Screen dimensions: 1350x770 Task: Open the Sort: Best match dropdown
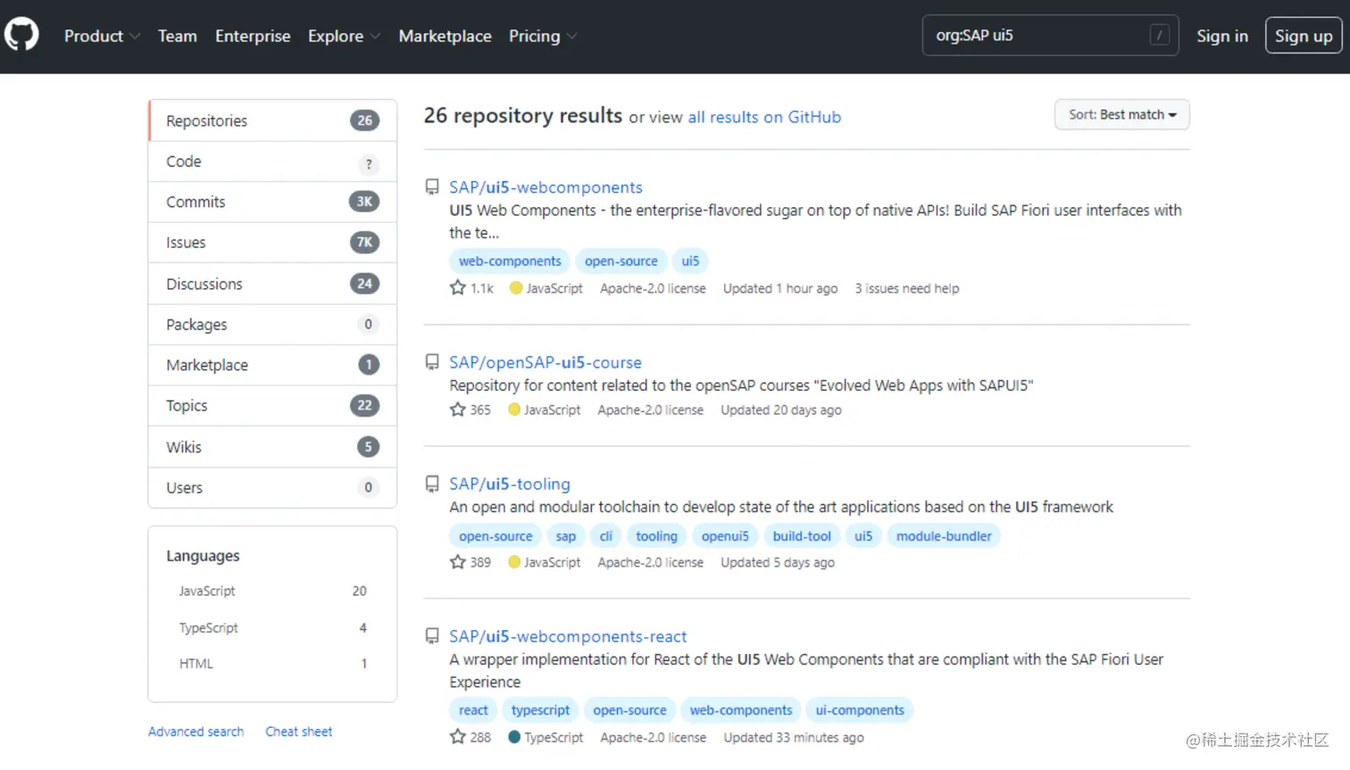pyautogui.click(x=1122, y=114)
